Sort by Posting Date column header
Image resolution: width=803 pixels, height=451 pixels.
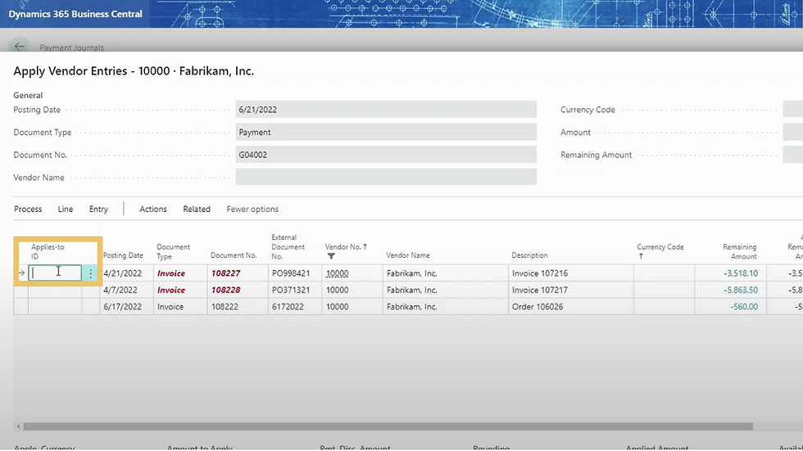123,255
